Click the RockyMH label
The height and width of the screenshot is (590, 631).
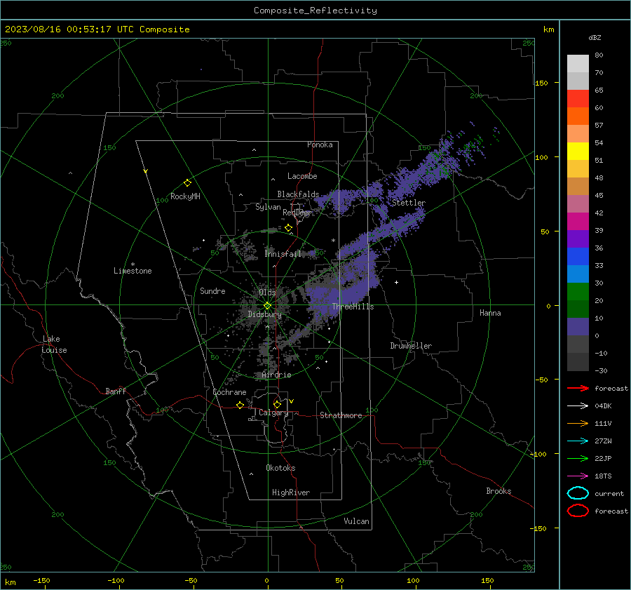185,196
